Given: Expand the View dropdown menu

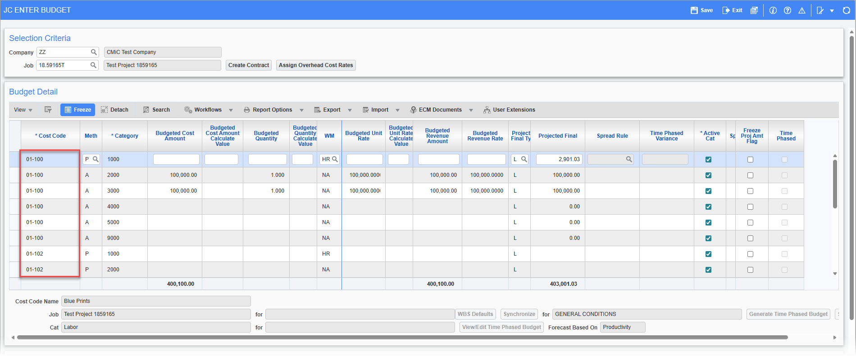Looking at the screenshot, I should pos(23,110).
